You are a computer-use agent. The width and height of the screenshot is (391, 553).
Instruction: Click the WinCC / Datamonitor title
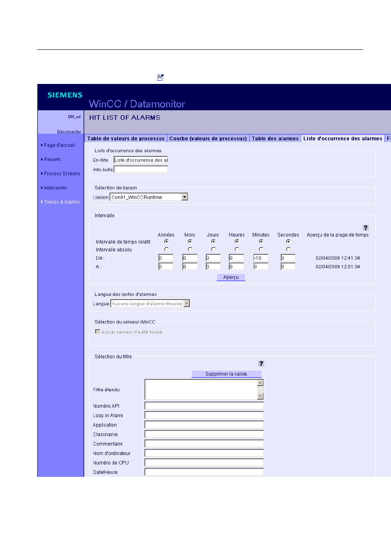tap(137, 104)
